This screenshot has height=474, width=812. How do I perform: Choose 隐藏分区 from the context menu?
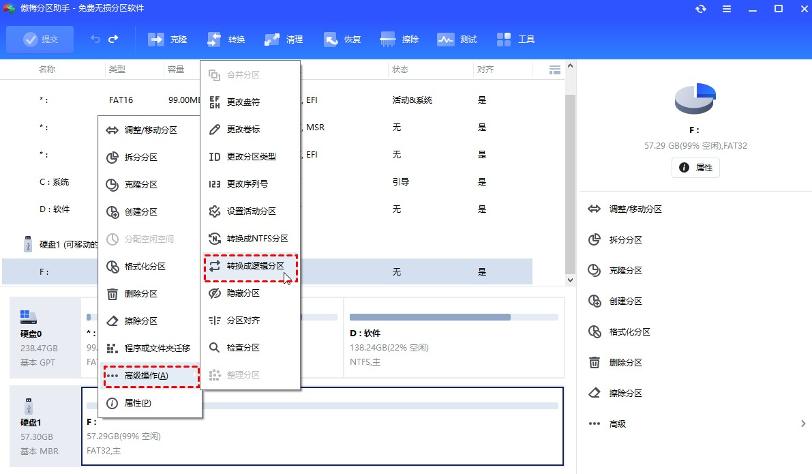point(242,293)
